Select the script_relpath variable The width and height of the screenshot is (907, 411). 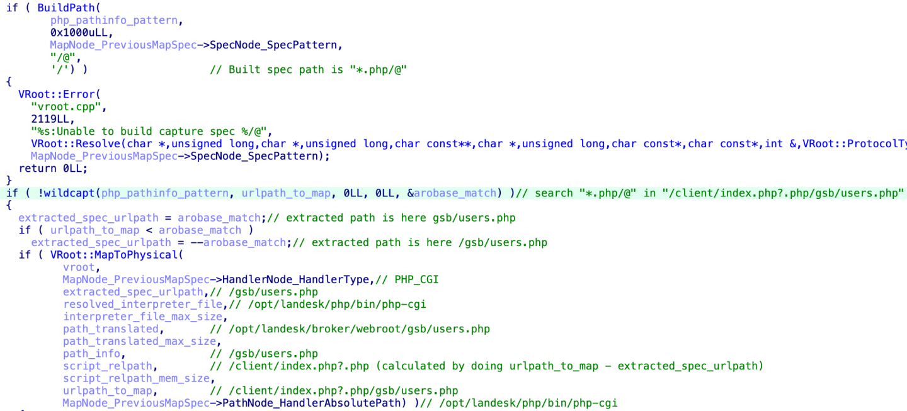tap(107, 366)
